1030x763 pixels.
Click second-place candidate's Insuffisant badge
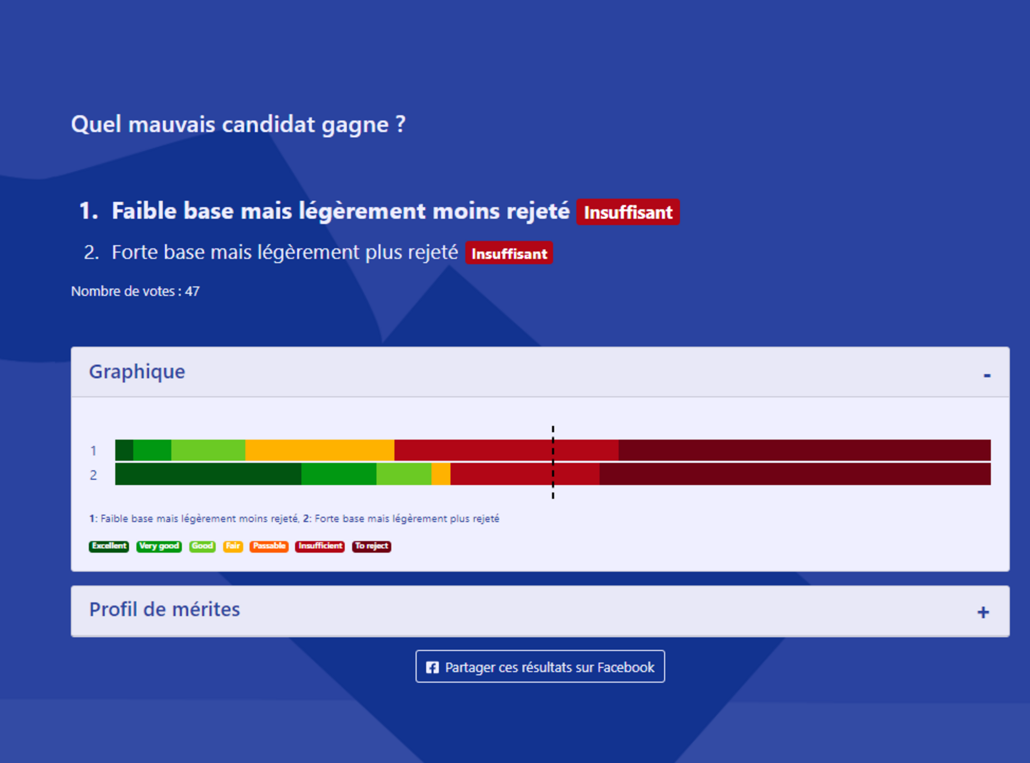[x=509, y=254]
